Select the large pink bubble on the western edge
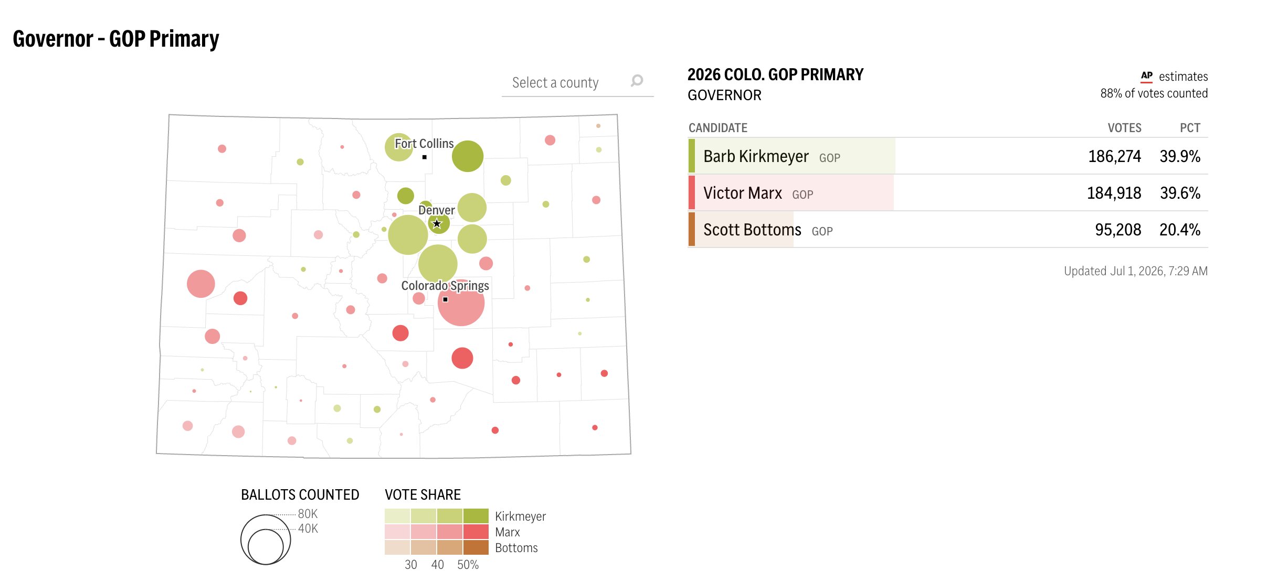1288x582 pixels. tap(201, 284)
